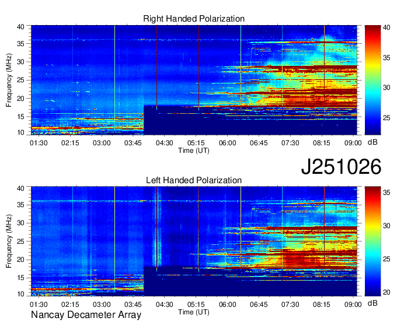Click the Time (UT) axis label of the top plot

[194, 150]
